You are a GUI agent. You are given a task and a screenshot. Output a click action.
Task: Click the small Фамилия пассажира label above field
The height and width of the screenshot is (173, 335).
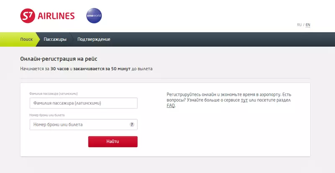coord(54,94)
